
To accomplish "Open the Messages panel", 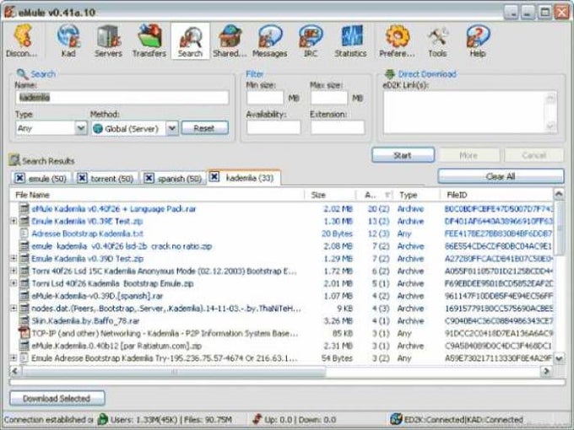I will pyautogui.click(x=270, y=40).
